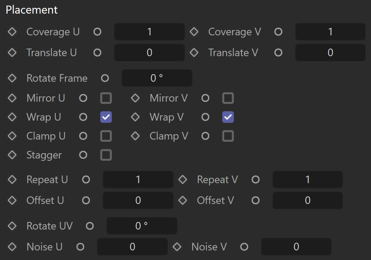Click the keyframe diamond beside Rotate Frame
This screenshot has width=371, height=260.
pyautogui.click(x=12, y=78)
